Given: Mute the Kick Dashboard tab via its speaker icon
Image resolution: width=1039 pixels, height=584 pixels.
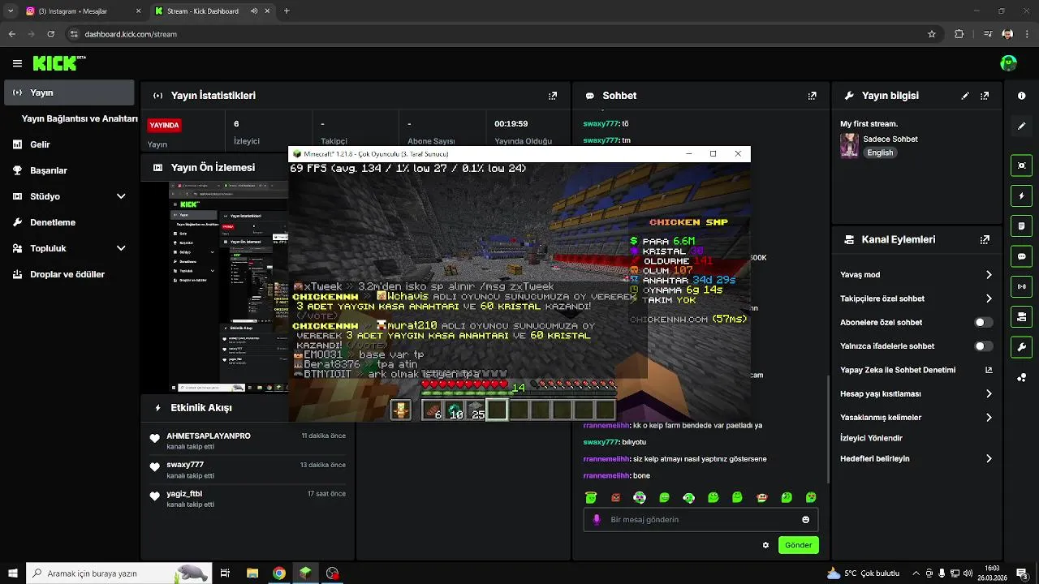Looking at the screenshot, I should pyautogui.click(x=254, y=11).
